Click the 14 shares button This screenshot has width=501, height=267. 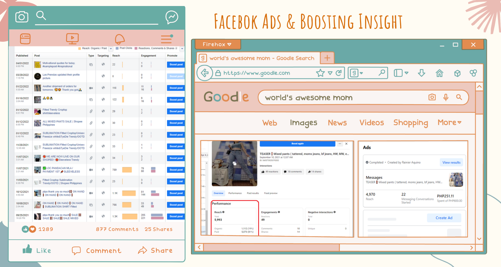click(315, 172)
